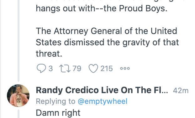Click the retweet arrows icon
Viewport: 195px width, 118px height.
click(x=65, y=68)
